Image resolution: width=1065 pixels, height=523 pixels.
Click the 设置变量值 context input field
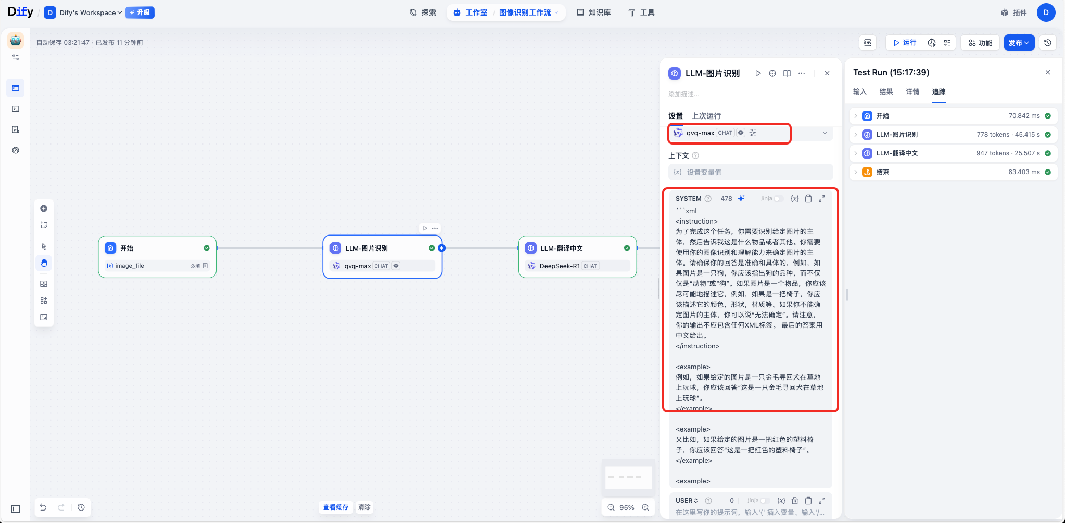click(x=751, y=172)
